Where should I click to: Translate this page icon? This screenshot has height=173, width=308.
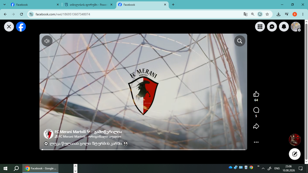[245, 14]
